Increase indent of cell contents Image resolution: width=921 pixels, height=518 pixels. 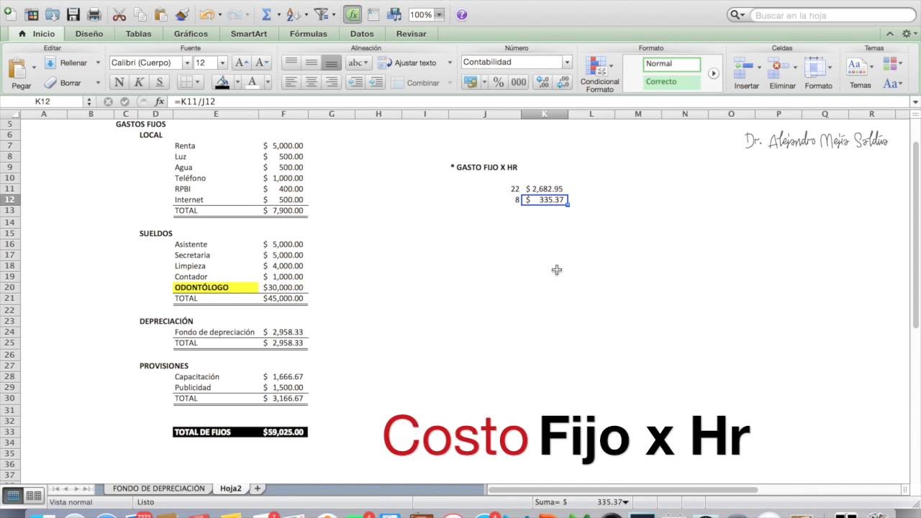[376, 82]
